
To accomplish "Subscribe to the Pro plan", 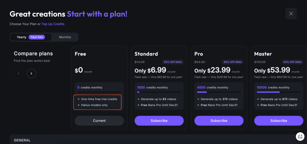I will [x=219, y=121].
